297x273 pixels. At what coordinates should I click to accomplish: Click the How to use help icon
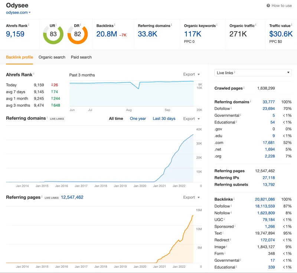268,6
